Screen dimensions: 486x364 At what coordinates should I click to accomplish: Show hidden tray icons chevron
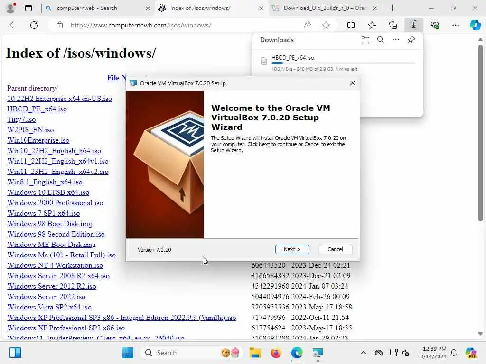(x=364, y=353)
